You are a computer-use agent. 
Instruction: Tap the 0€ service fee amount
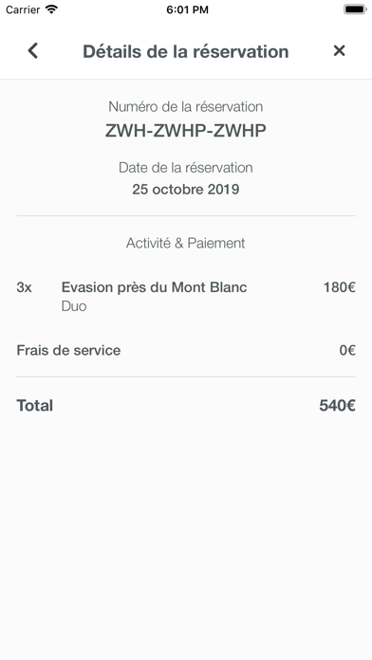tap(347, 350)
